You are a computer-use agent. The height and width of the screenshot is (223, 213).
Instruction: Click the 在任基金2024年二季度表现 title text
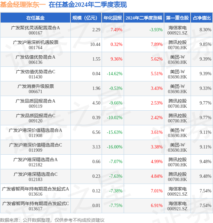click(x=88, y=5)
